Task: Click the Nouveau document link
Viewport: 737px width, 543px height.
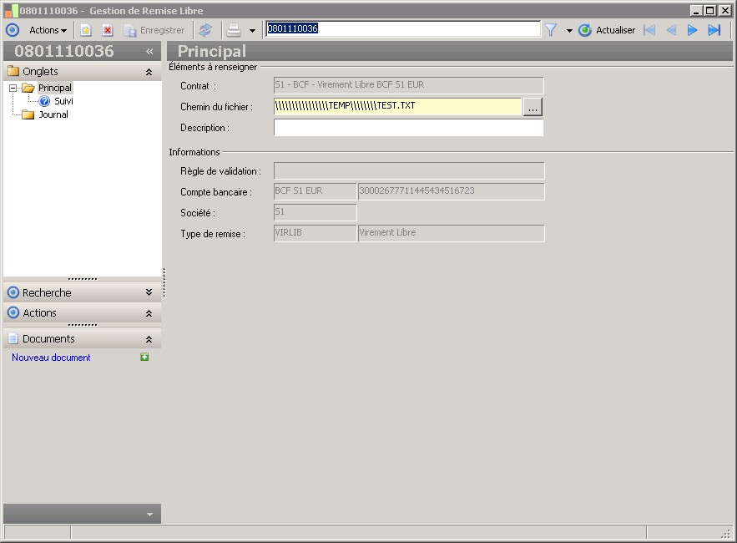Action: (51, 358)
